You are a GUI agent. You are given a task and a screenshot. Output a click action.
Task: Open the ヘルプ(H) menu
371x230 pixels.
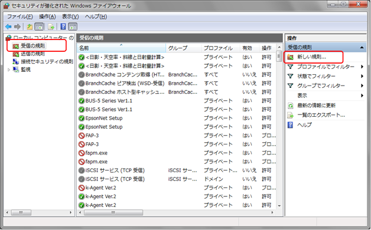click(x=96, y=17)
